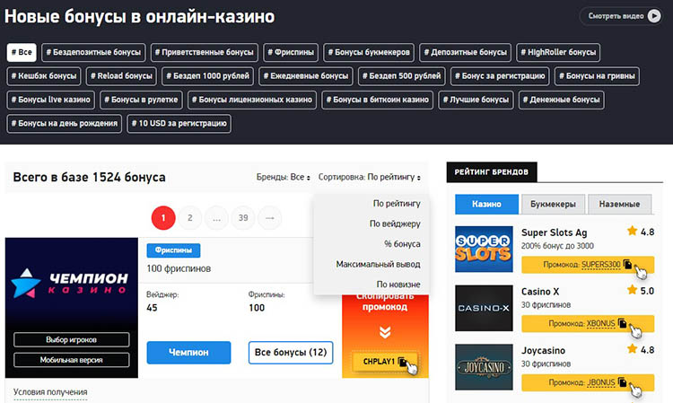Choose По рейтингу sort option
Screen dimensions: 673x403
pos(396,204)
